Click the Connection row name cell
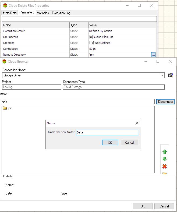 (36, 49)
